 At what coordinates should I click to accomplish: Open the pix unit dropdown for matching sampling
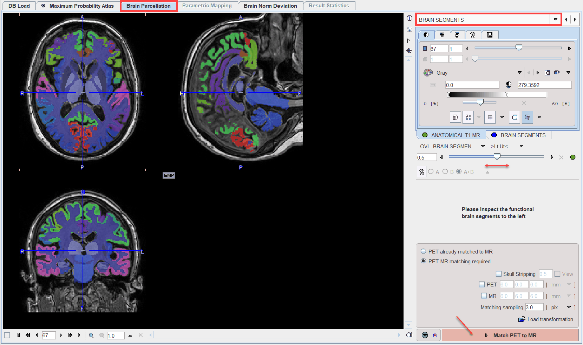pyautogui.click(x=569, y=307)
